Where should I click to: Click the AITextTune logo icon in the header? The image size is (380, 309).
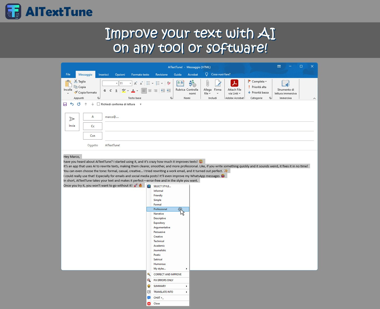(x=13, y=11)
